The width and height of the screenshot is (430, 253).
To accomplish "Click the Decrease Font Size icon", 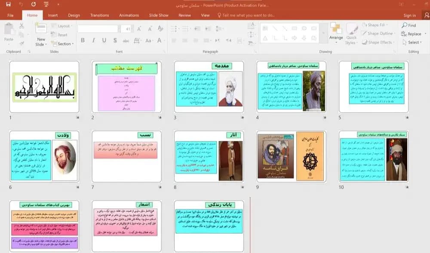I will point(150,29).
